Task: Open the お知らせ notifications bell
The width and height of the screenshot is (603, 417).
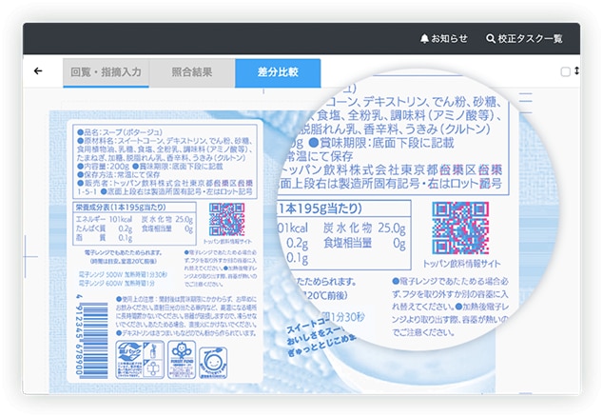Action: 444,38
